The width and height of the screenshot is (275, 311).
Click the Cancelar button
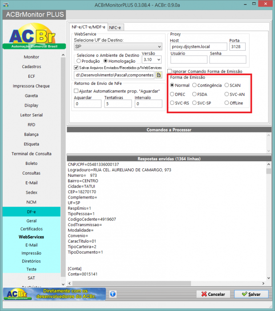click(213, 294)
